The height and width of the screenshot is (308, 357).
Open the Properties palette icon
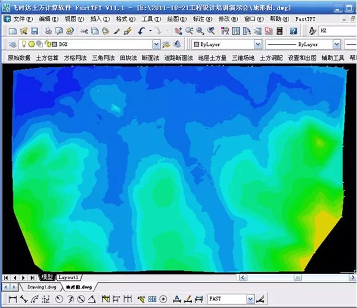(225, 31)
